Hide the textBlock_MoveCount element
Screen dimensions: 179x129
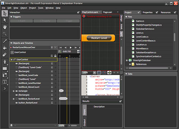(52, 87)
